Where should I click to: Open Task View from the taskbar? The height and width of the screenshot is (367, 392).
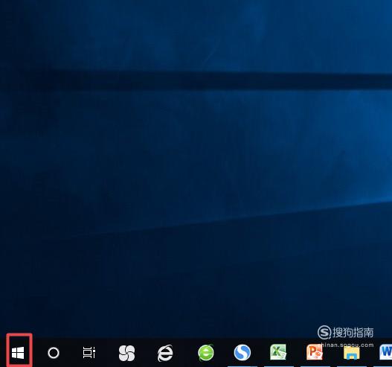coord(89,353)
